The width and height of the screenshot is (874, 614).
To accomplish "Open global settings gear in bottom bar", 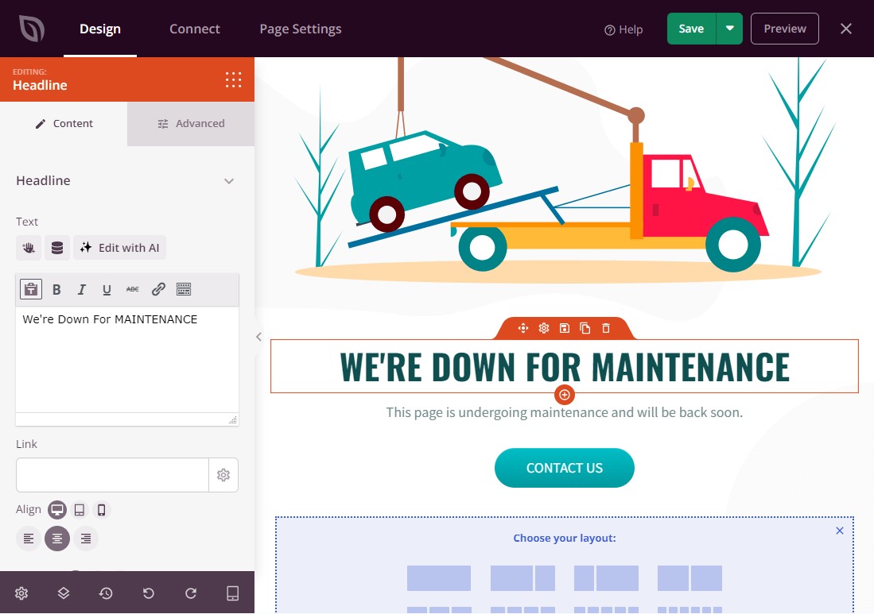I will point(21,593).
